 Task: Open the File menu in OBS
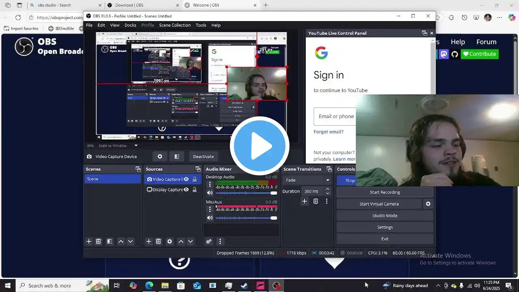tap(89, 25)
